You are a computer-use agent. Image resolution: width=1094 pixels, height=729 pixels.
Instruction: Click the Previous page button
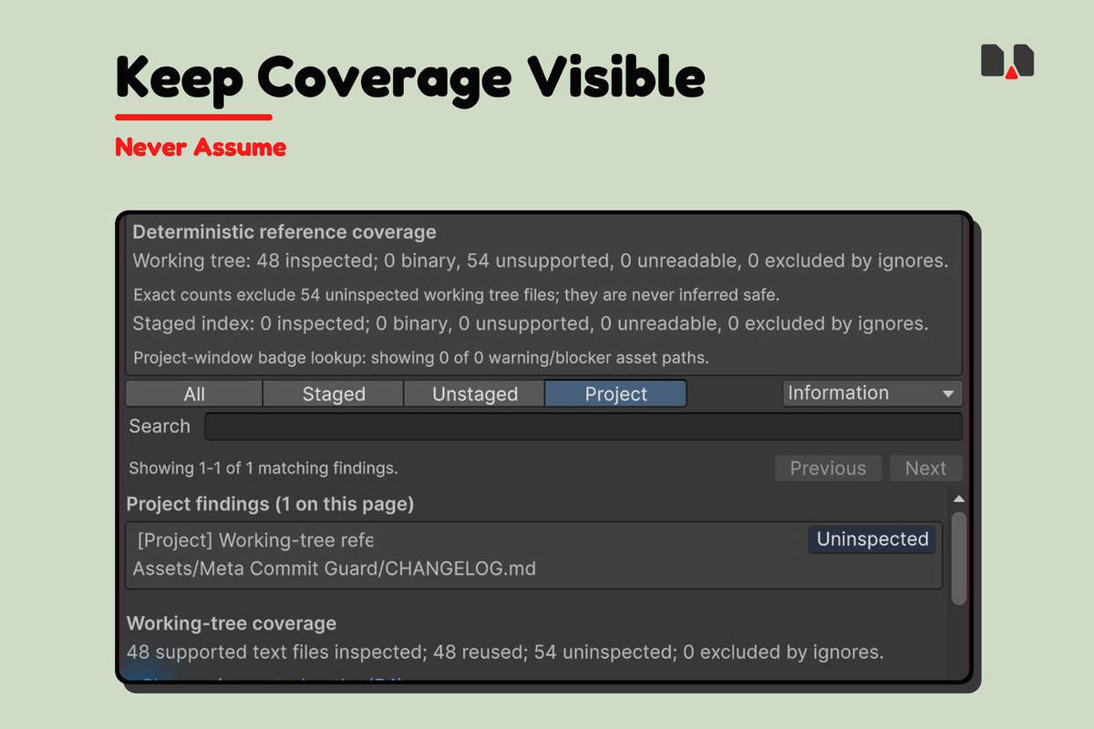[828, 468]
